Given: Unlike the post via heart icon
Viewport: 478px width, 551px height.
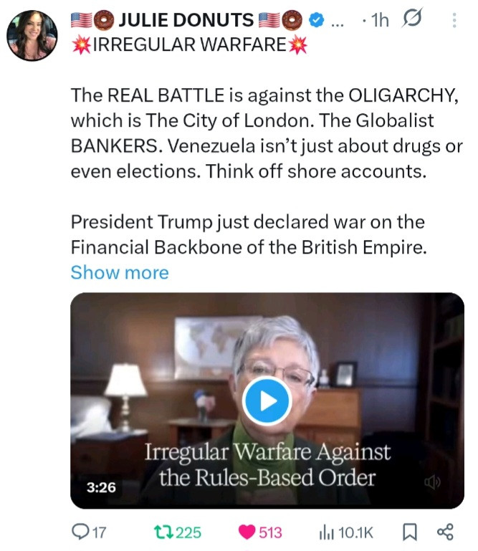Looking at the screenshot, I should 247,532.
